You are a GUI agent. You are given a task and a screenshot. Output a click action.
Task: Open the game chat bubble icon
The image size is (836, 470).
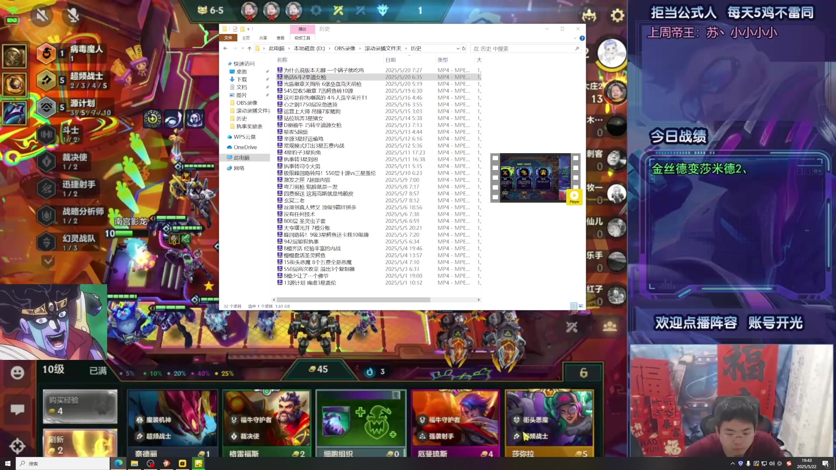[17, 409]
